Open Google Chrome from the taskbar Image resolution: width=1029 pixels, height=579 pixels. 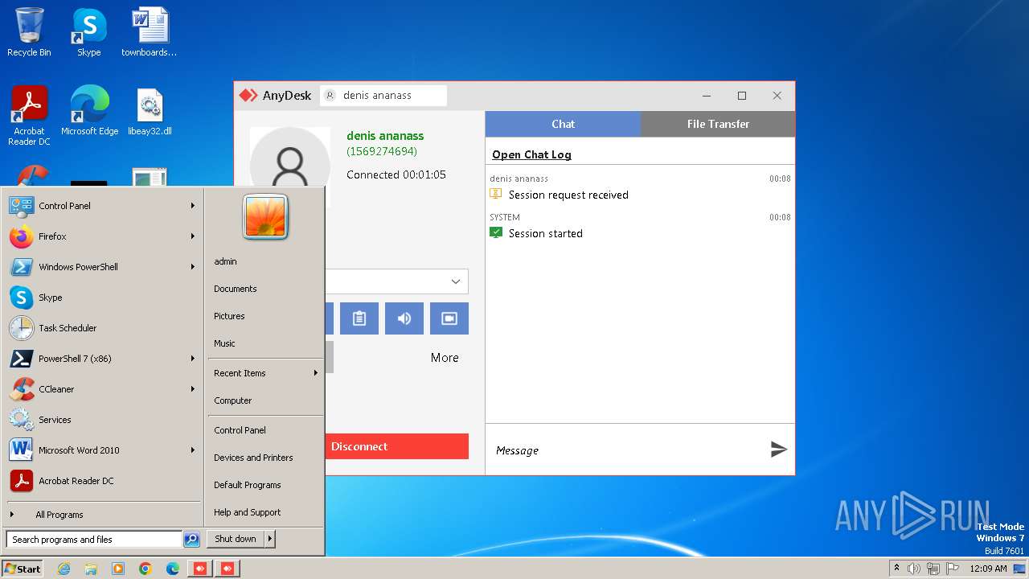(146, 569)
